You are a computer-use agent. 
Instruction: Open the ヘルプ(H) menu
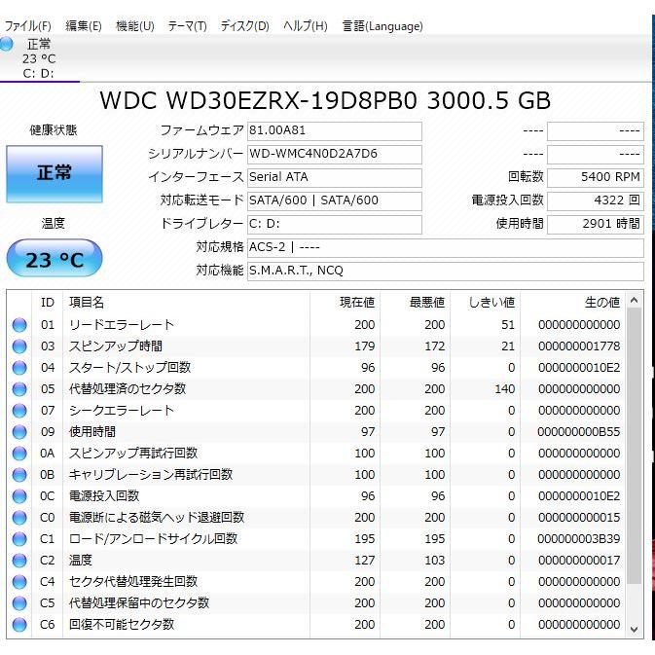point(305,26)
